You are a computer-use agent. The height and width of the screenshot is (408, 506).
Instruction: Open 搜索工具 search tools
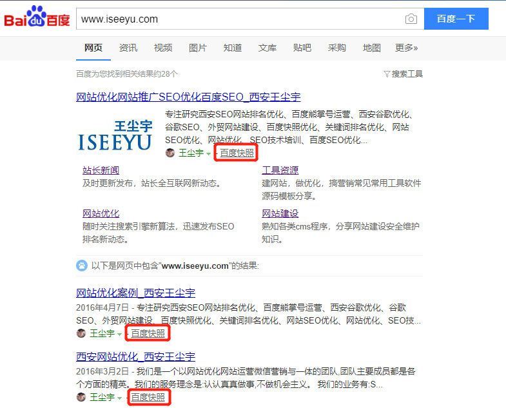click(x=407, y=74)
